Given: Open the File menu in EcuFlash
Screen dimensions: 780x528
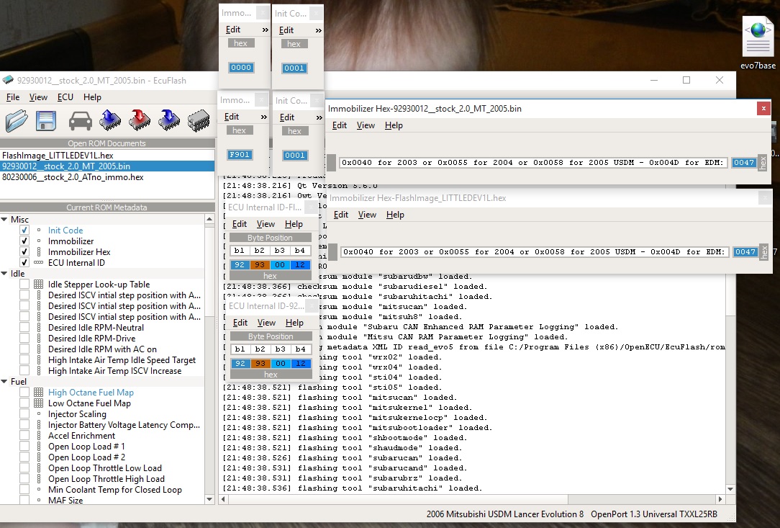Looking at the screenshot, I should 13,97.
